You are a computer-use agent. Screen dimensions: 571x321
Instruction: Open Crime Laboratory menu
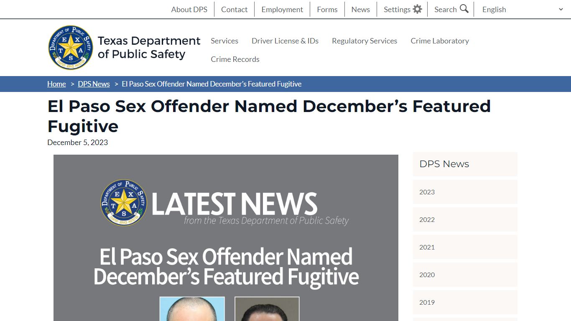[440, 41]
